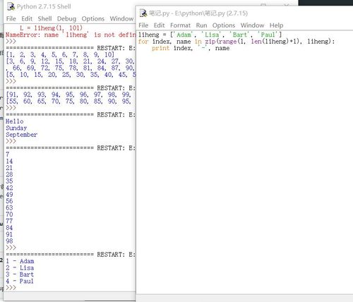Image resolution: width=353 pixels, height=302 pixels.
Task: Open the Shell window's Window menu
Action: pyautogui.click(x=121, y=18)
